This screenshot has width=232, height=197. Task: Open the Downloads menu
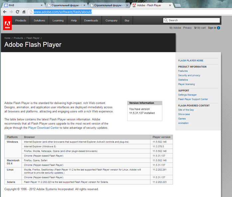[x=91, y=20]
